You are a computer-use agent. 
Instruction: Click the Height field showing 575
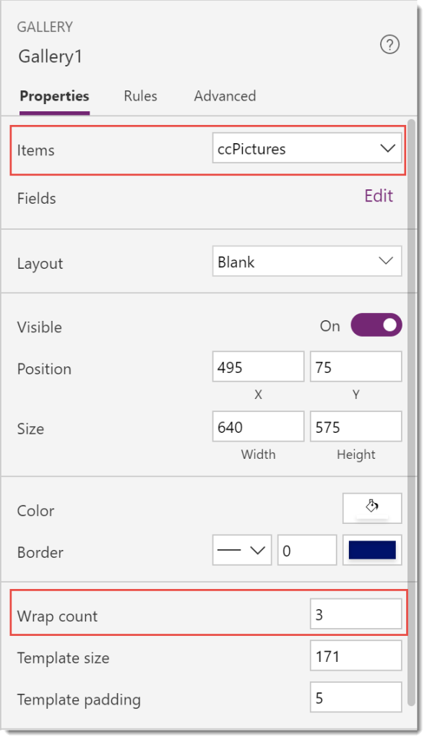click(x=355, y=426)
